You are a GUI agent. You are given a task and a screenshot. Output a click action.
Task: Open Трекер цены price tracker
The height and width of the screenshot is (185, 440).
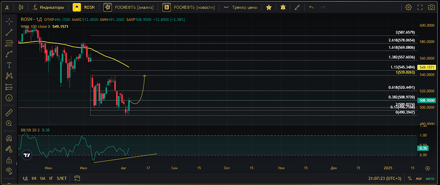coord(241,7)
